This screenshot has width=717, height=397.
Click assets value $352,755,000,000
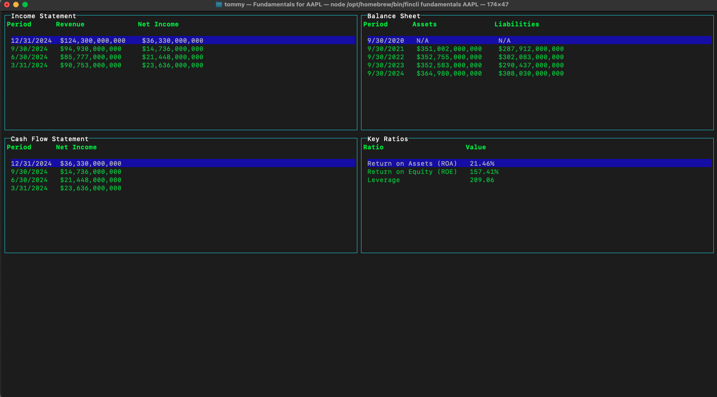tap(449, 57)
